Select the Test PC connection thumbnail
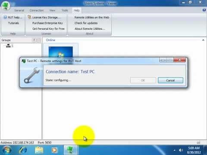Viewport: 207px width, 155px height. tap(61, 52)
